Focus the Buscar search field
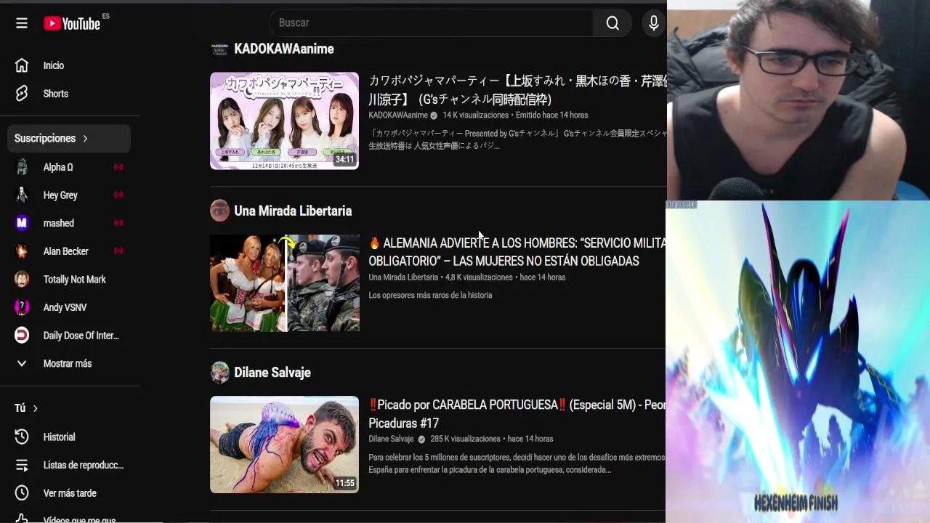Screen dimensions: 930x523 (x=432, y=23)
